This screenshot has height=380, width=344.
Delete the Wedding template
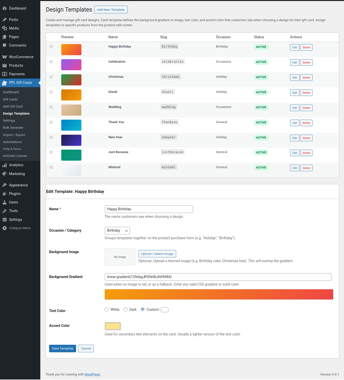306,108
